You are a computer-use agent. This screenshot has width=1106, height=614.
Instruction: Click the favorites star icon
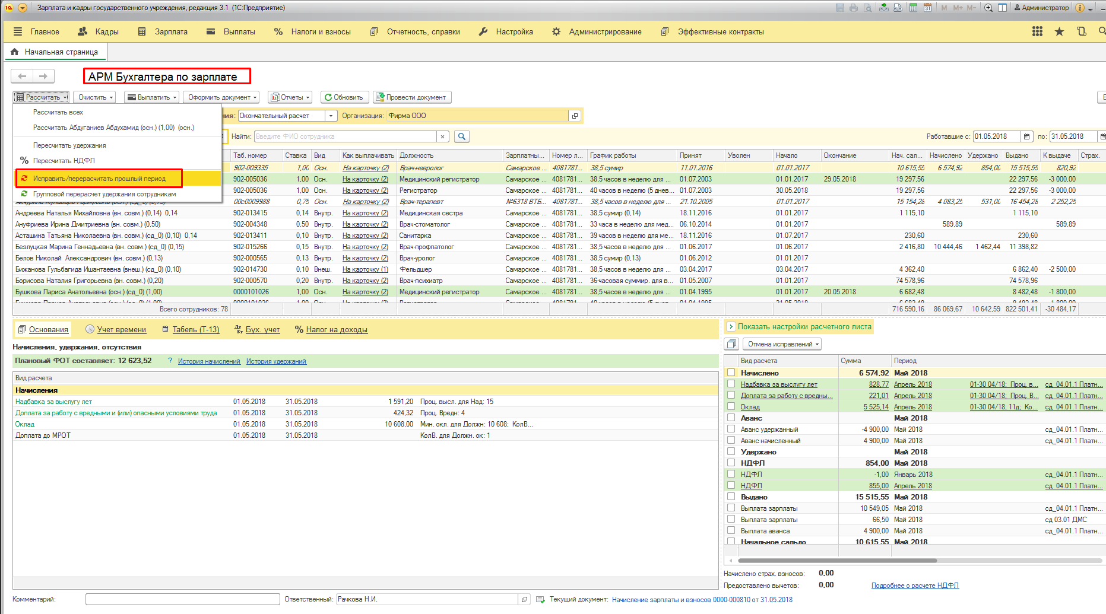click(x=1059, y=31)
